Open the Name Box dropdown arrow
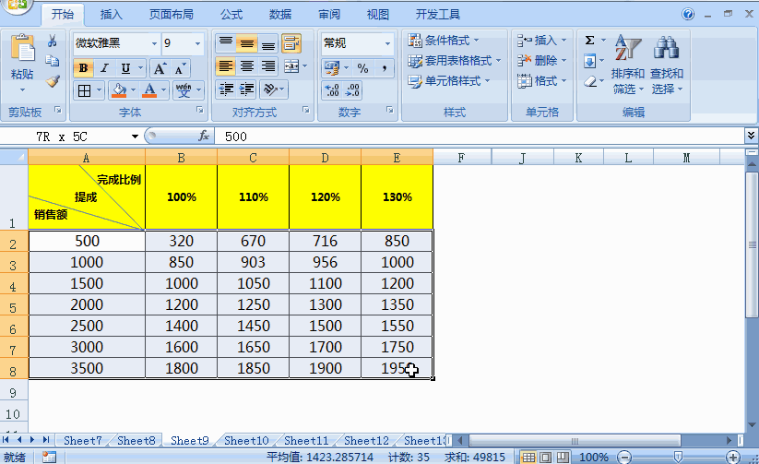This screenshot has height=464, width=759. click(135, 137)
